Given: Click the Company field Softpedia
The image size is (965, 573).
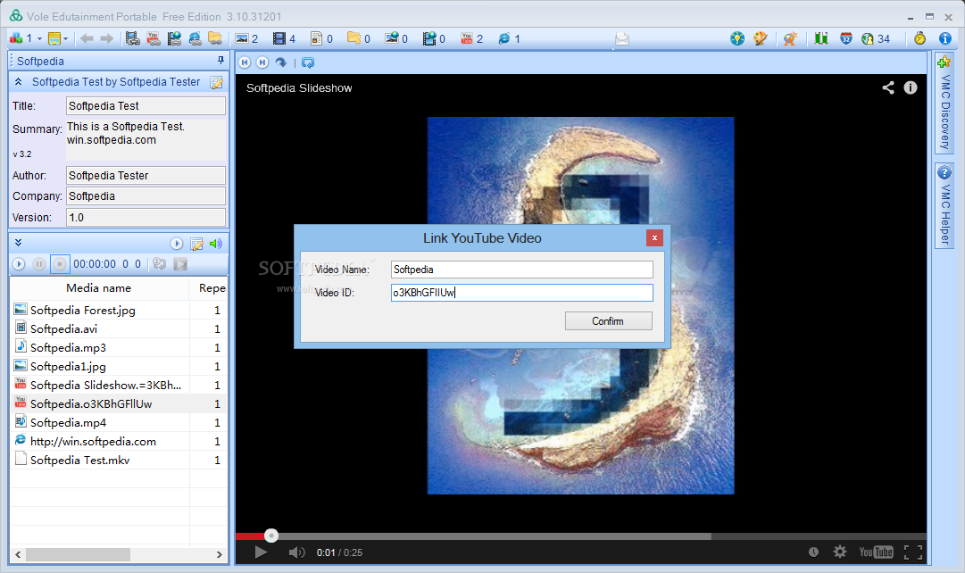Looking at the screenshot, I should point(146,195).
